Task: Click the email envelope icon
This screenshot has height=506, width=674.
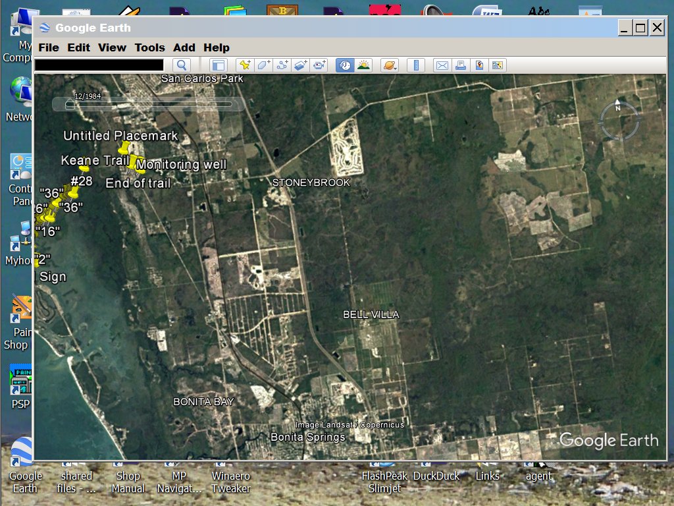Action: [x=442, y=65]
